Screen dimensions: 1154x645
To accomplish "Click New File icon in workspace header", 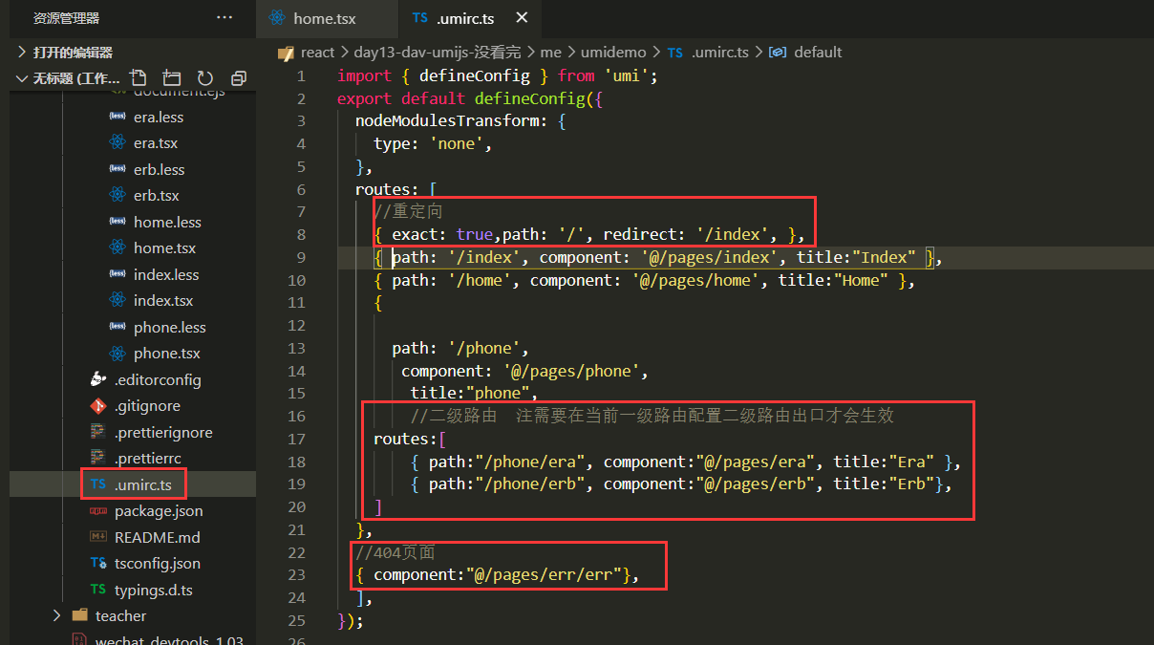I will click(x=139, y=78).
